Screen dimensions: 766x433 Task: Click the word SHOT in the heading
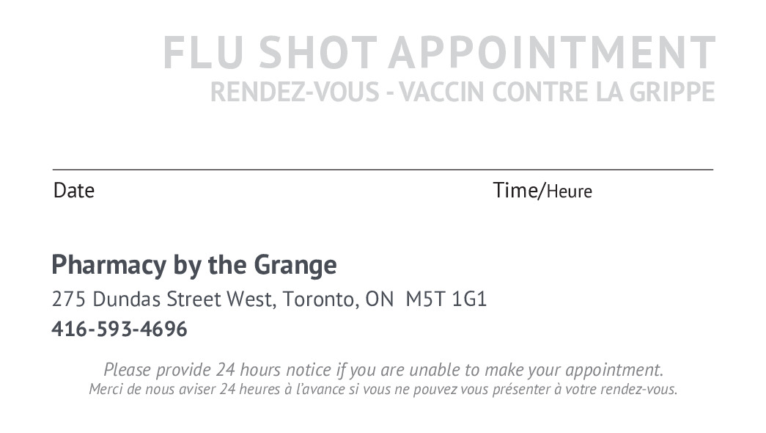click(x=317, y=53)
